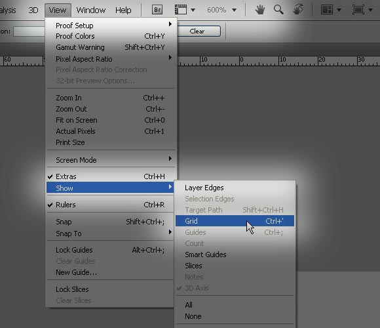This screenshot has width=380, height=328.
Task: Select the Rotate View tool icon
Action: (x=298, y=10)
